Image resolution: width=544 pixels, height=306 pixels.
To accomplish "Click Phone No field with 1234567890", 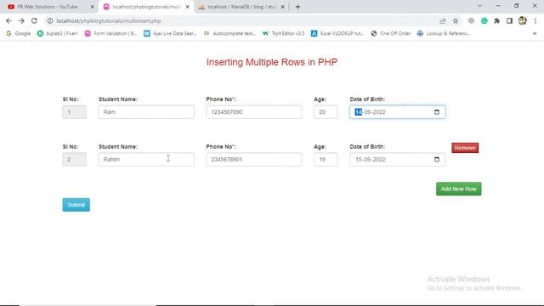I will tap(253, 112).
